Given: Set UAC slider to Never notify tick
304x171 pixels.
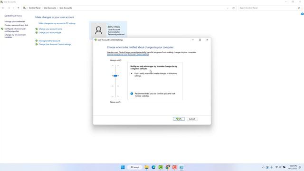Looking at the screenshot, I should pos(115,96).
